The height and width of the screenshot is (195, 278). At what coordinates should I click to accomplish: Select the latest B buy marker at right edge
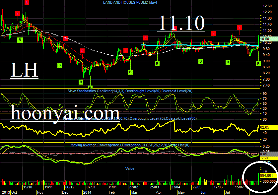click(x=258, y=64)
